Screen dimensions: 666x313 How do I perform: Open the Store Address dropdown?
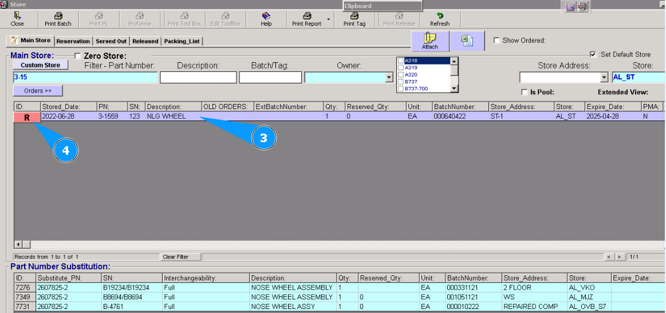[604, 78]
